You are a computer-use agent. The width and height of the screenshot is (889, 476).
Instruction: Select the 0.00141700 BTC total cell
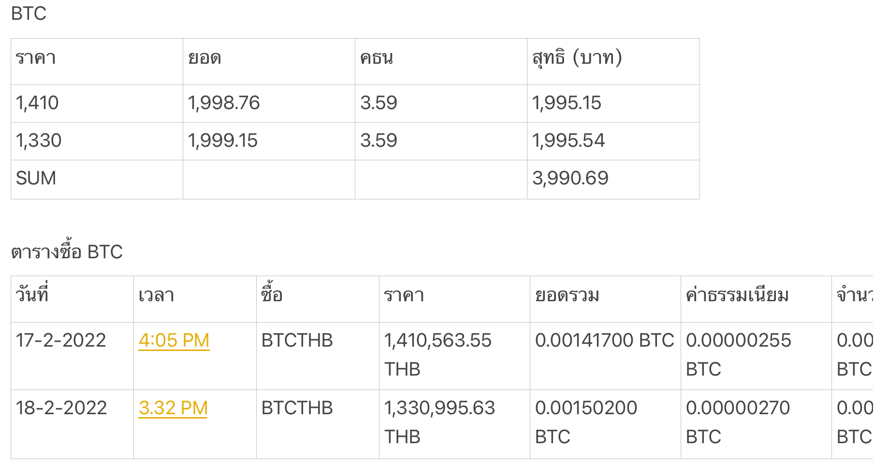point(605,356)
